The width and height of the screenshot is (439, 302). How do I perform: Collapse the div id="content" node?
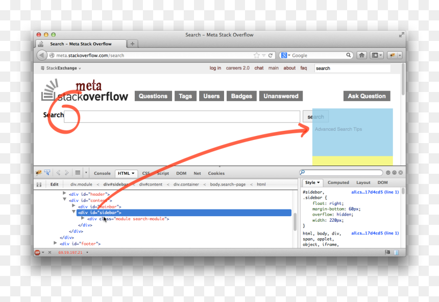click(x=64, y=199)
